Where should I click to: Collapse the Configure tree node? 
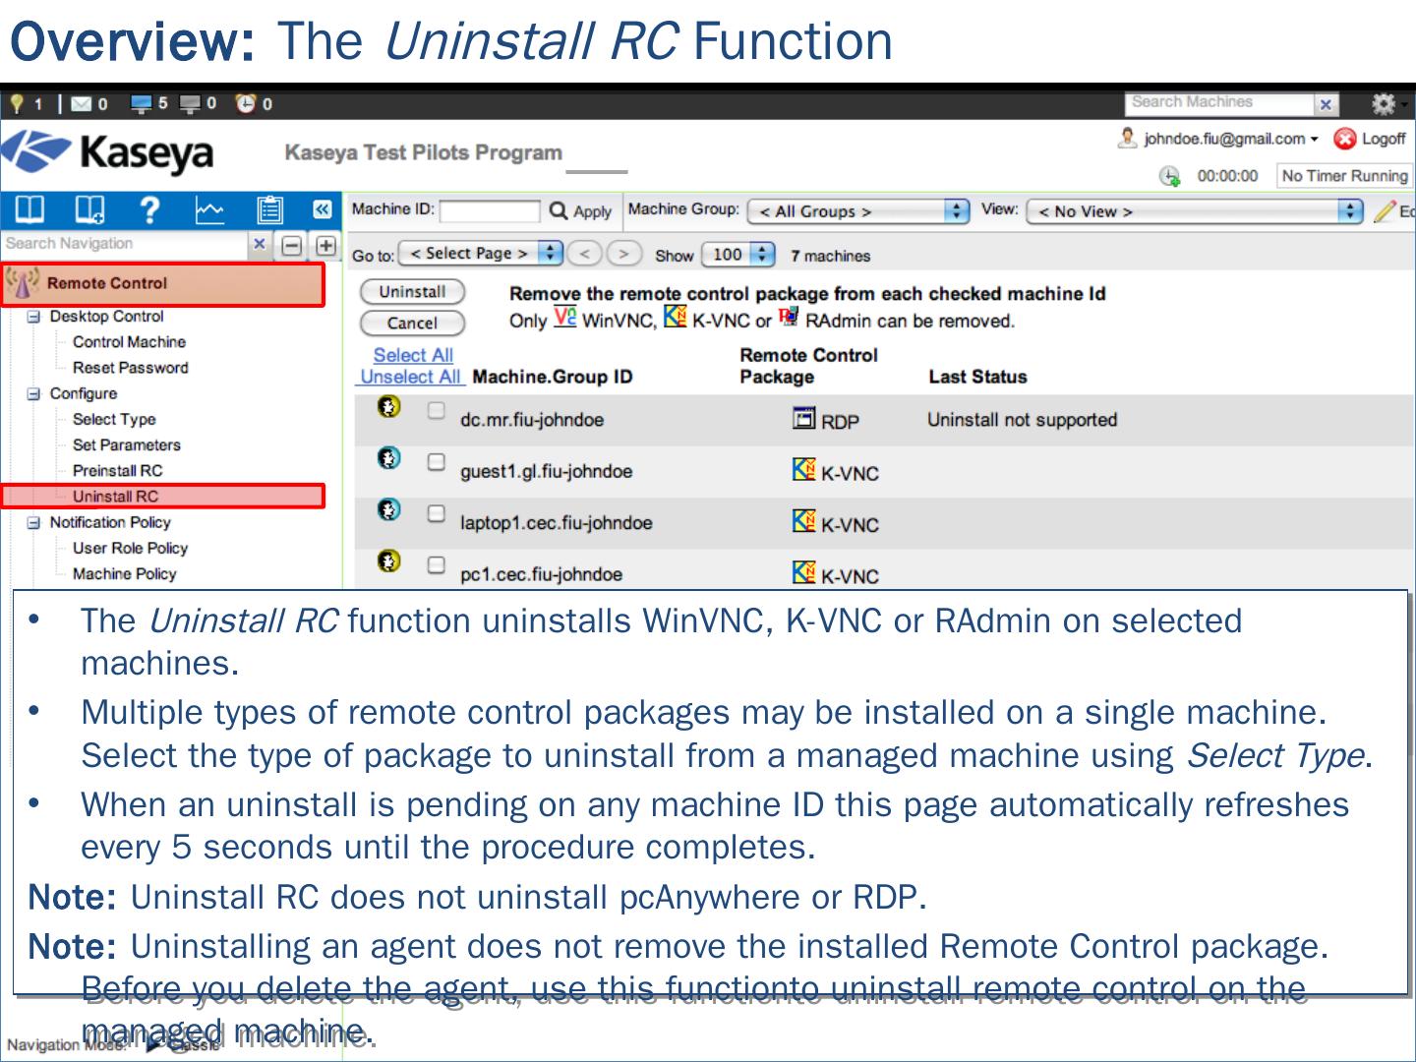pos(33,393)
